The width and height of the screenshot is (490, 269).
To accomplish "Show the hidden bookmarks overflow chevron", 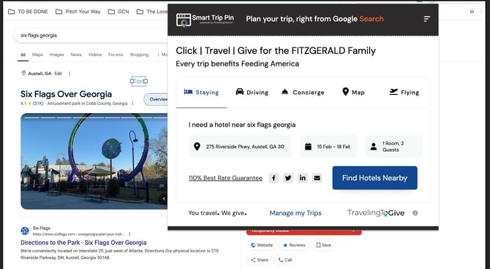I will 472,12.
